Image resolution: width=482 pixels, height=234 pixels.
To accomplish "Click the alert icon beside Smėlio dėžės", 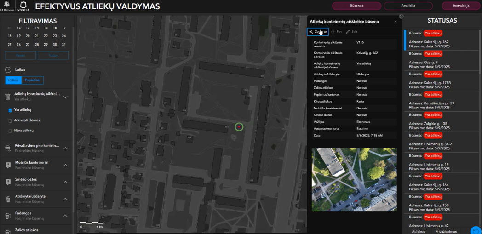I will tap(8, 182).
